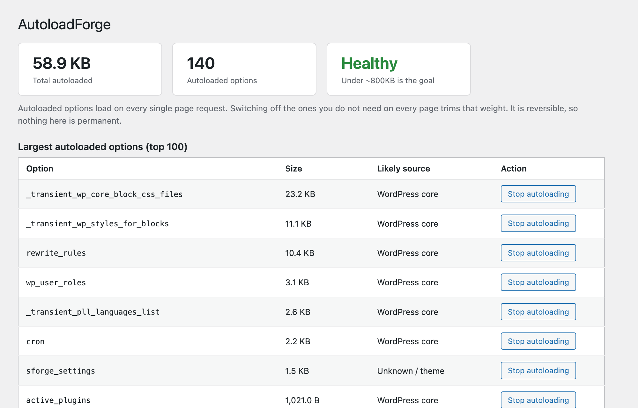Viewport: 638px width, 408px height.
Task: Click the _transient_pll_languages_list option name
Action: (93, 312)
